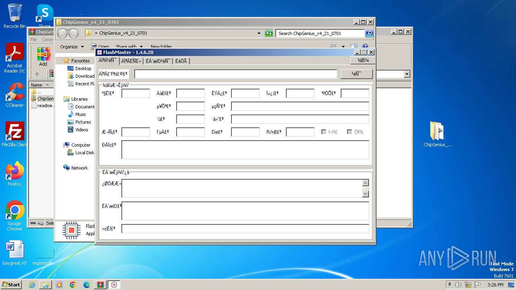Toggle the Explorer preview pane icon

click(x=354, y=47)
